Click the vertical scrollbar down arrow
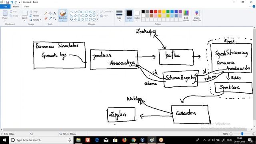 click(254, 127)
